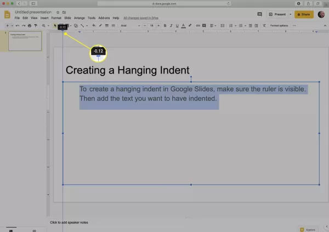Viewport: 329px width, 232px height.
Task: Click the new slide plus icon
Action: 8,26
